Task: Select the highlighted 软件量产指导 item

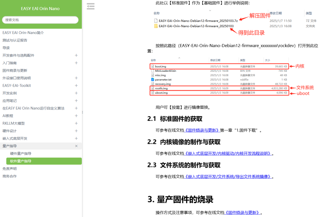Action: pyautogui.click(x=44, y=161)
